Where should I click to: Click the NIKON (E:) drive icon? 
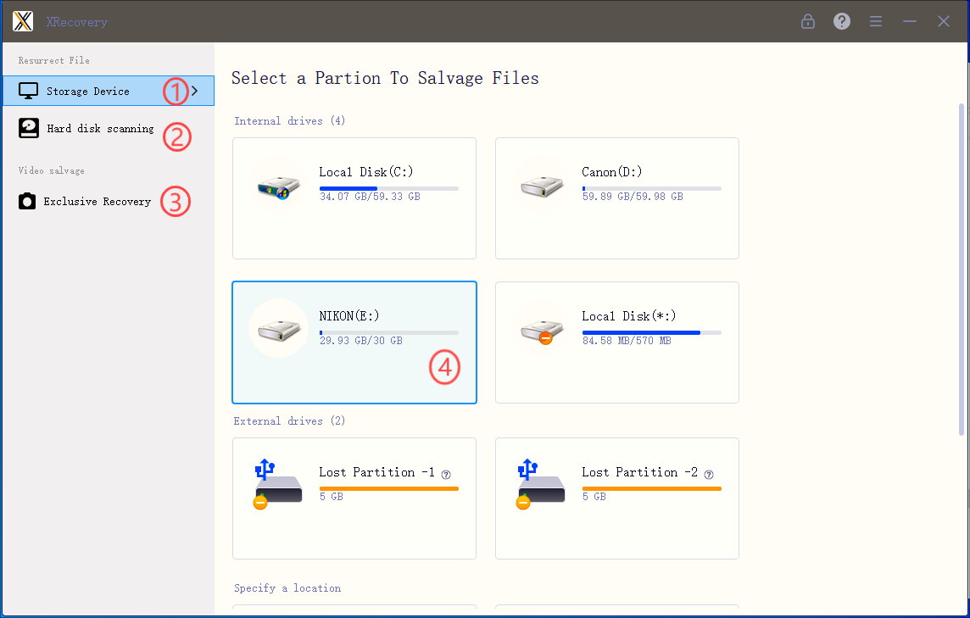(279, 329)
